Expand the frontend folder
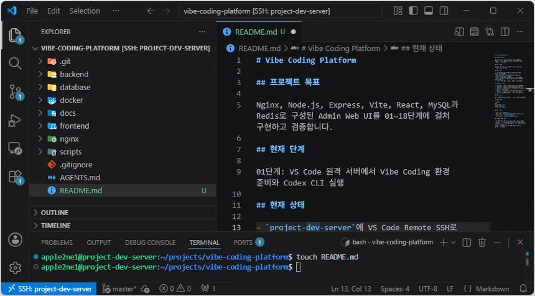 pos(123,126)
